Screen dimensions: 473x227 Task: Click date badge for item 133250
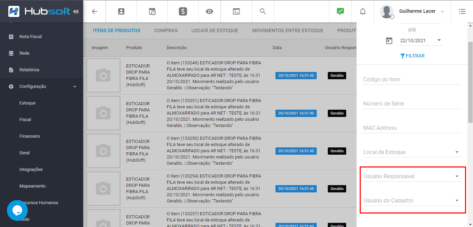[296, 151]
